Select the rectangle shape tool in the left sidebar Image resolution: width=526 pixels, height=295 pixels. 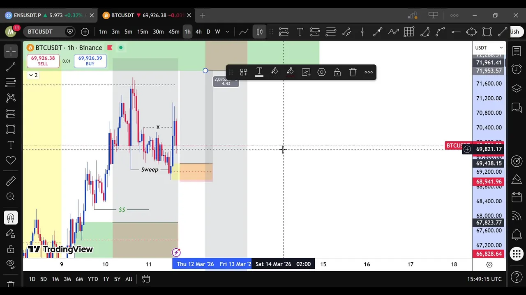(x=11, y=129)
